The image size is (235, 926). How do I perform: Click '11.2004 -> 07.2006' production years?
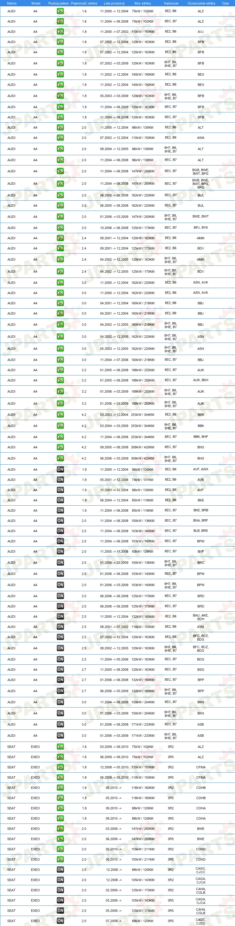tap(114, 359)
